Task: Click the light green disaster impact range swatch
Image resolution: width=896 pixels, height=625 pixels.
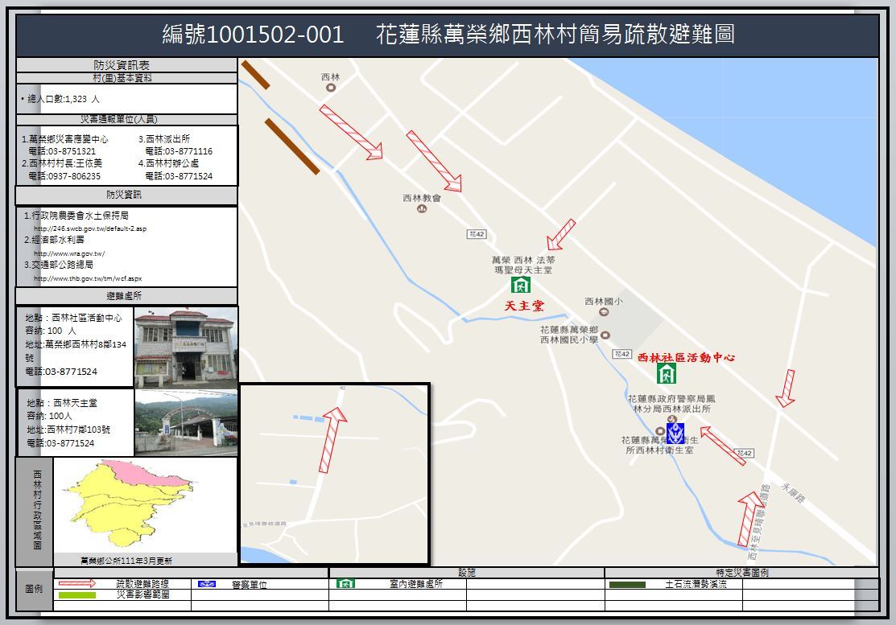Action: (78, 596)
